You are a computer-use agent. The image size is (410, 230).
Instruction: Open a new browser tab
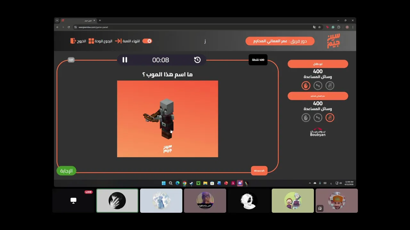[x=100, y=20]
